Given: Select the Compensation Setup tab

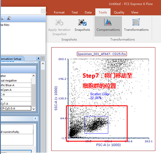Looking at the screenshot, I should coord(12,59).
